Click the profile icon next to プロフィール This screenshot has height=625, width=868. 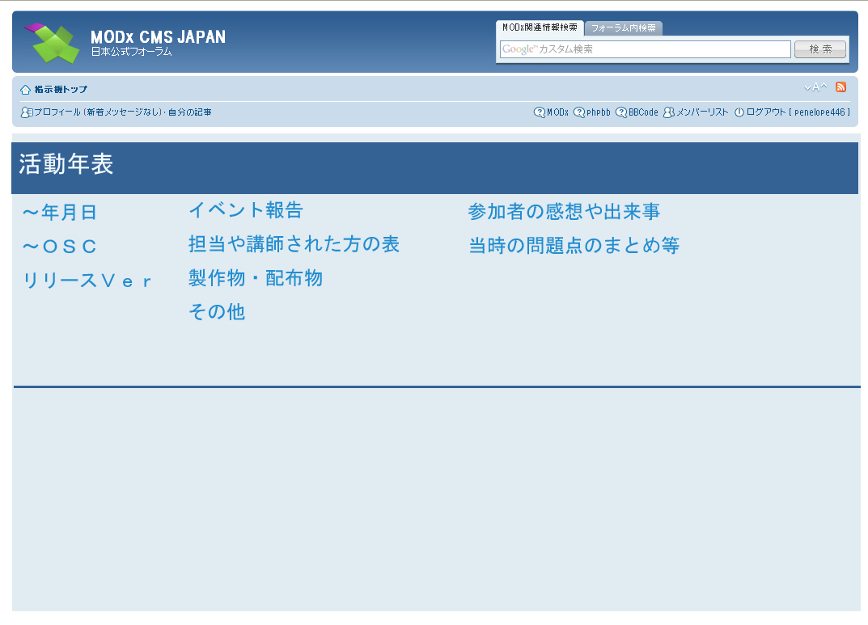26,112
